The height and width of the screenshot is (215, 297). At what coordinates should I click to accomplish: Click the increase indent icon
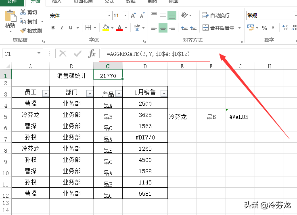click(x=193, y=28)
